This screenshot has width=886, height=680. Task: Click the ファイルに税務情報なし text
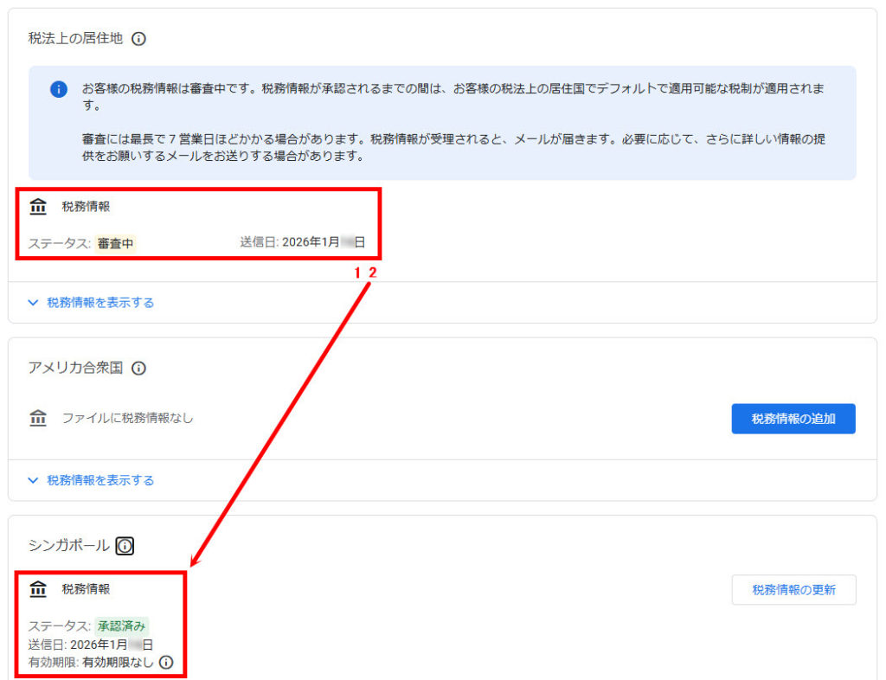point(127,419)
